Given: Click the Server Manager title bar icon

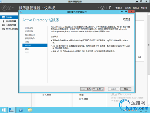Looking at the screenshot, I should point(1,2).
